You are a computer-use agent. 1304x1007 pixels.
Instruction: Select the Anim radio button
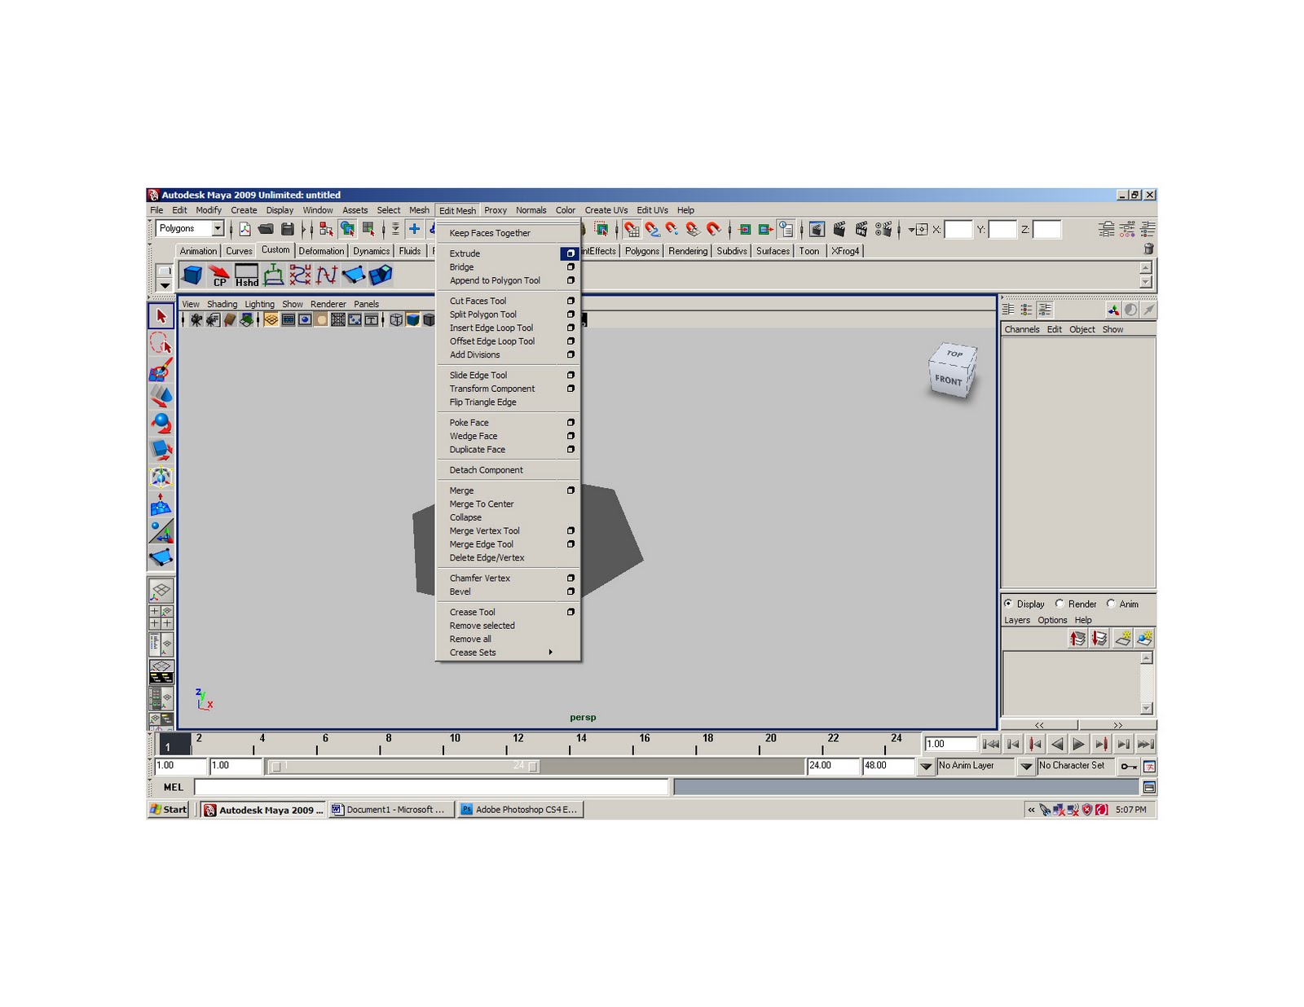point(1111,604)
